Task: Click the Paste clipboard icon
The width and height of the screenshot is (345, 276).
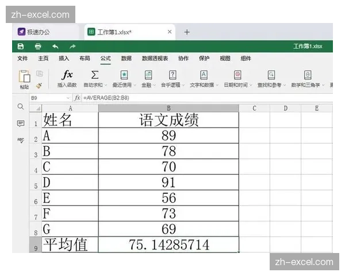Action: 24,76
